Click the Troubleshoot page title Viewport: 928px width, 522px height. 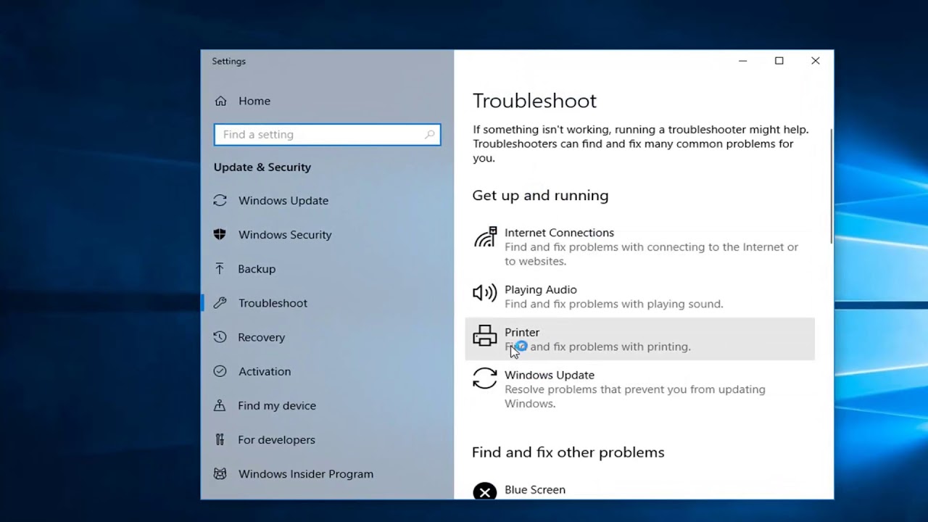pyautogui.click(x=534, y=101)
